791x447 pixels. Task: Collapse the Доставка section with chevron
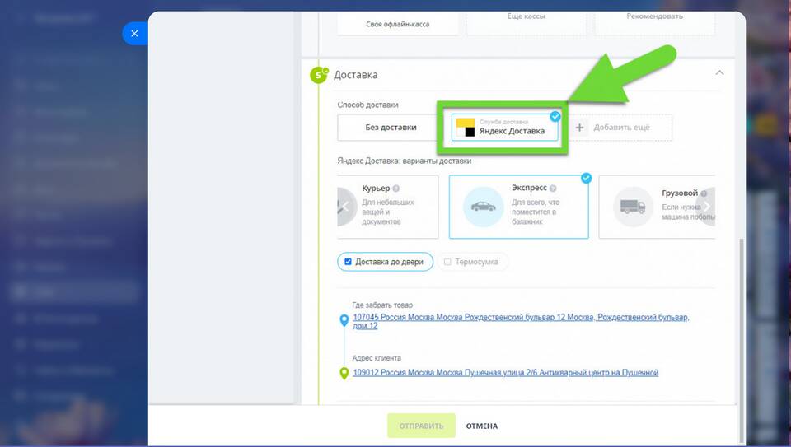click(x=719, y=73)
